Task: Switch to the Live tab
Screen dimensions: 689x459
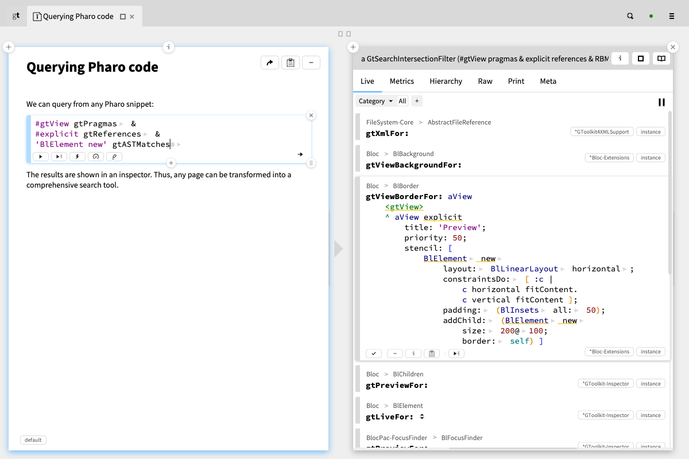Action: point(367,81)
